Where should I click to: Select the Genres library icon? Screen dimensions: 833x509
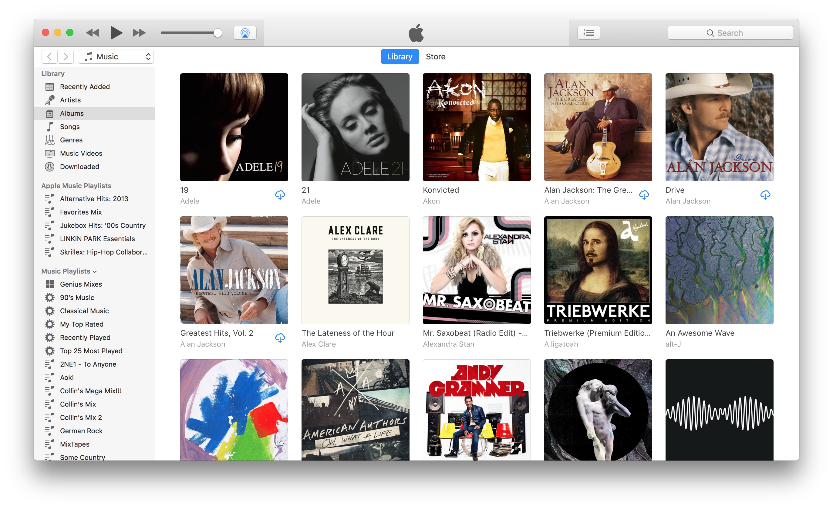51,140
